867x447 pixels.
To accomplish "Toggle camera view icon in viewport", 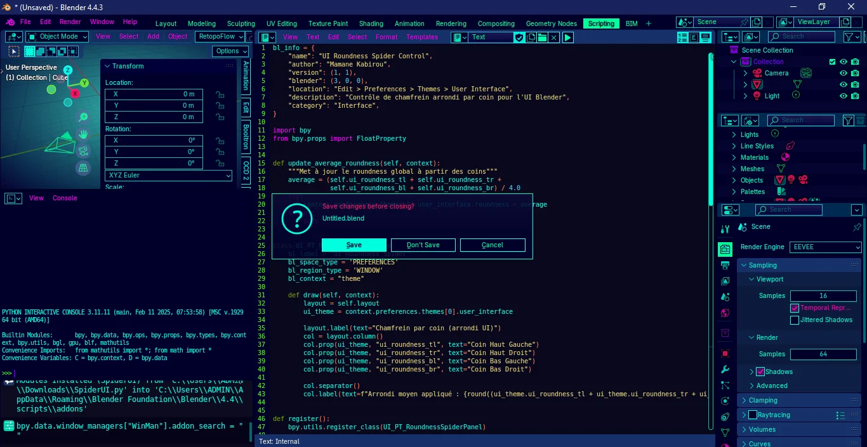I will click(83, 152).
